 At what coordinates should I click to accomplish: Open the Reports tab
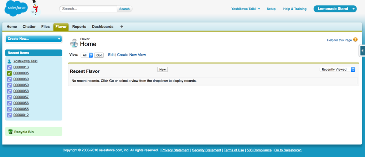pos(79,27)
